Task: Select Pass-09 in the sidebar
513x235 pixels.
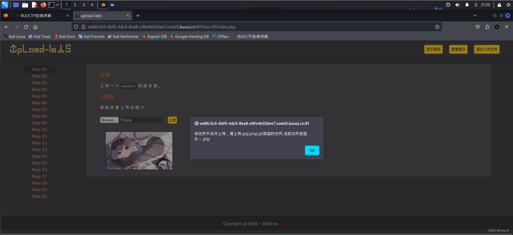Action: pyautogui.click(x=40, y=123)
